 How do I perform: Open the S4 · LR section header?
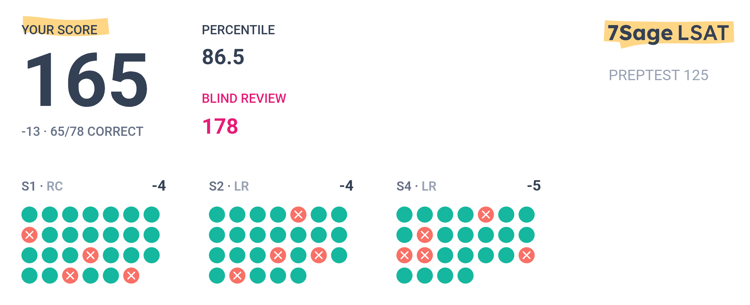416,186
